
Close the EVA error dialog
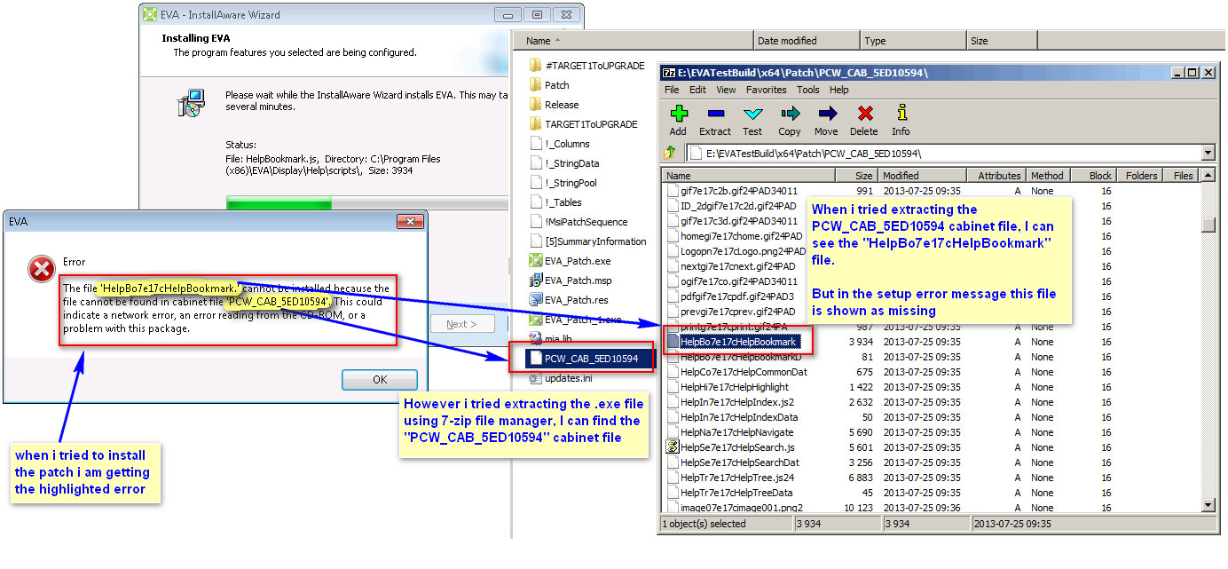click(x=409, y=221)
